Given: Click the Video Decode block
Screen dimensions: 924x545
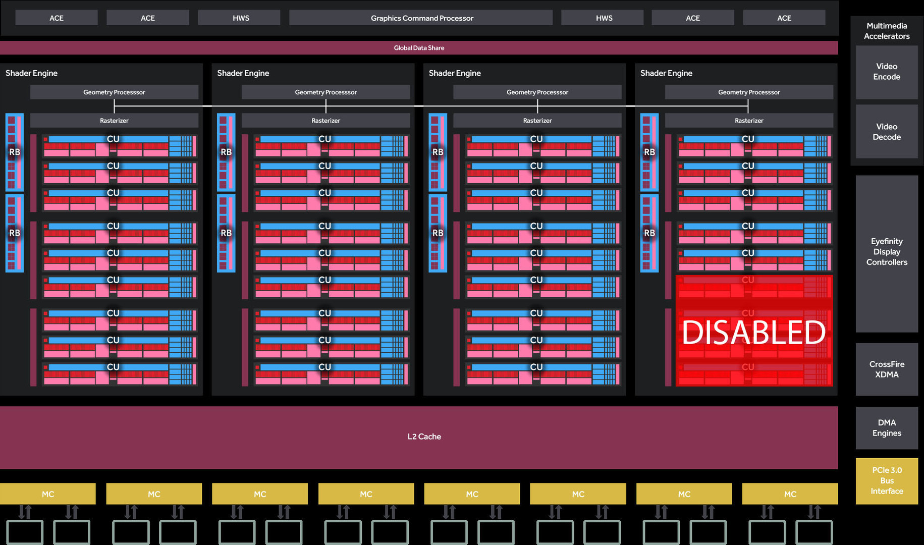Looking at the screenshot, I should [x=886, y=132].
